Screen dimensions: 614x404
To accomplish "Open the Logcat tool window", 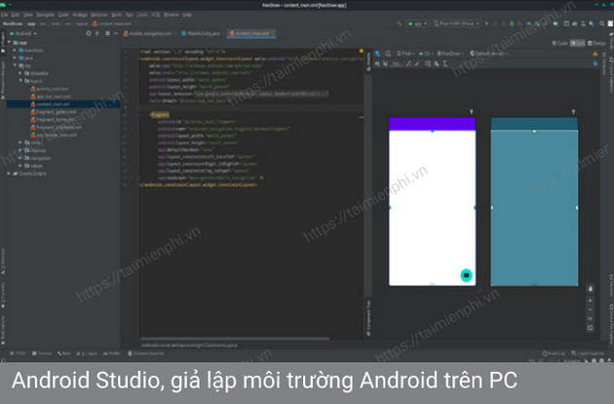I will pos(87,353).
